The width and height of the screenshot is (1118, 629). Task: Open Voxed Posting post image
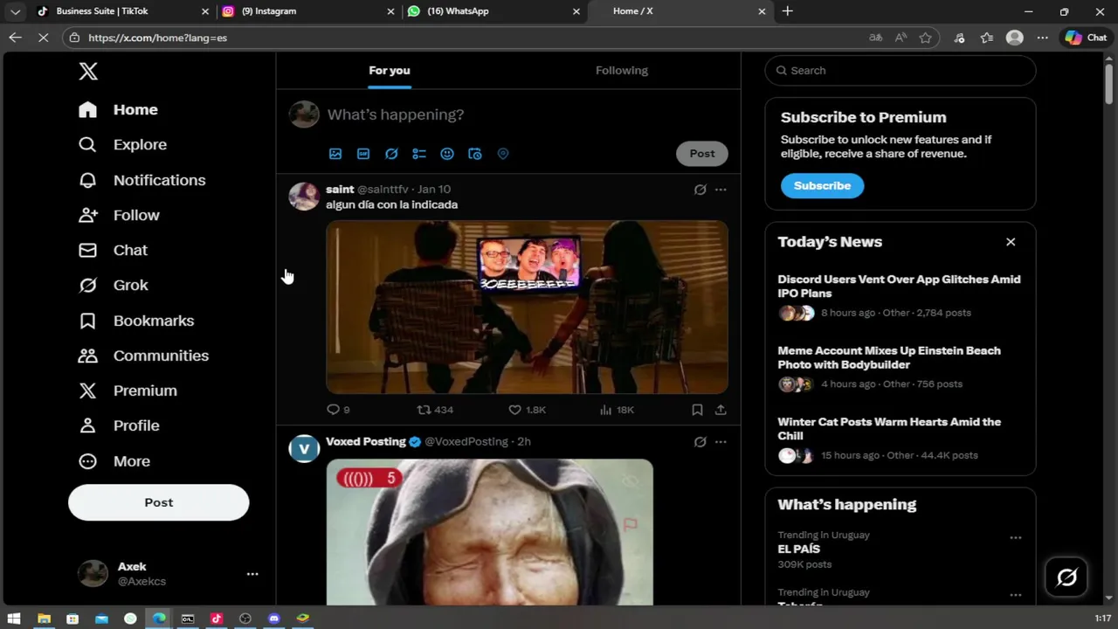tap(489, 532)
